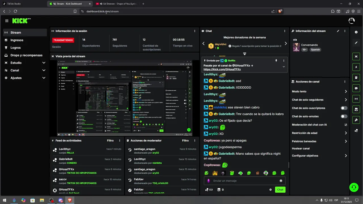Show next top donor with right arrow

click(x=286, y=44)
